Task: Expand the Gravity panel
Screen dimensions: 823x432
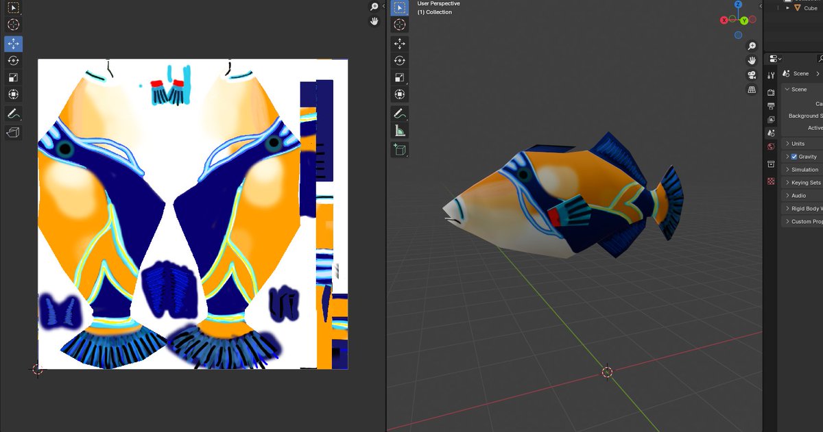Action: point(787,157)
